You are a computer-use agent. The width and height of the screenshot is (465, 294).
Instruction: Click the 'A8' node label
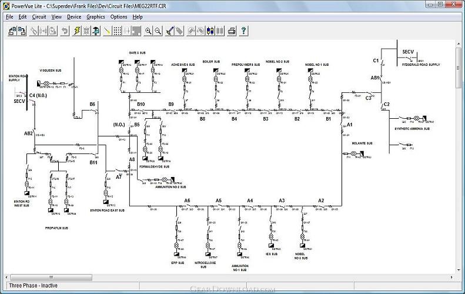[132, 159]
